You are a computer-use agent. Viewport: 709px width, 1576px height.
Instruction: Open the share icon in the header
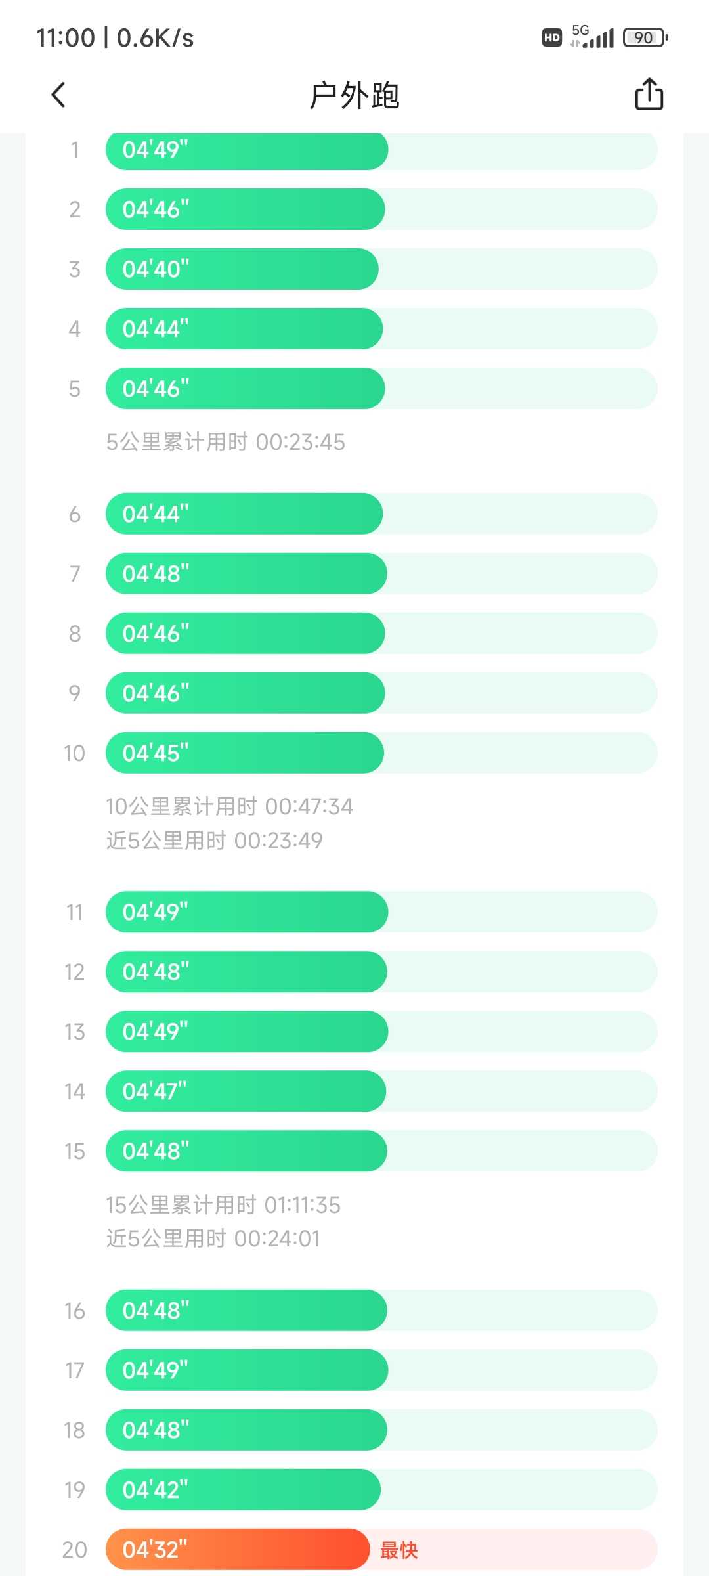pyautogui.click(x=649, y=94)
